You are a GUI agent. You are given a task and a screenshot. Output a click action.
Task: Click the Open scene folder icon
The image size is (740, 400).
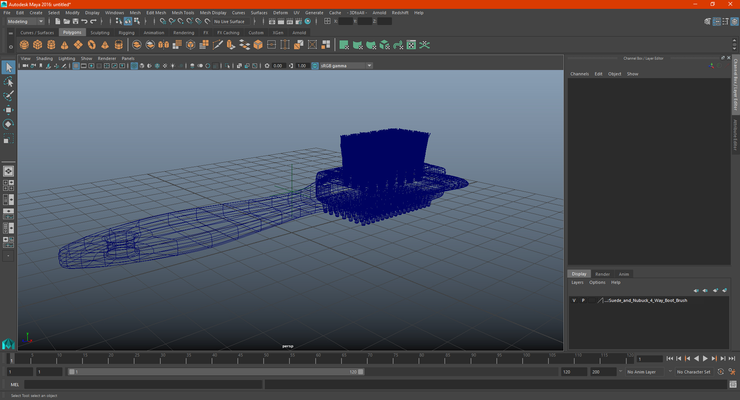[x=67, y=22]
